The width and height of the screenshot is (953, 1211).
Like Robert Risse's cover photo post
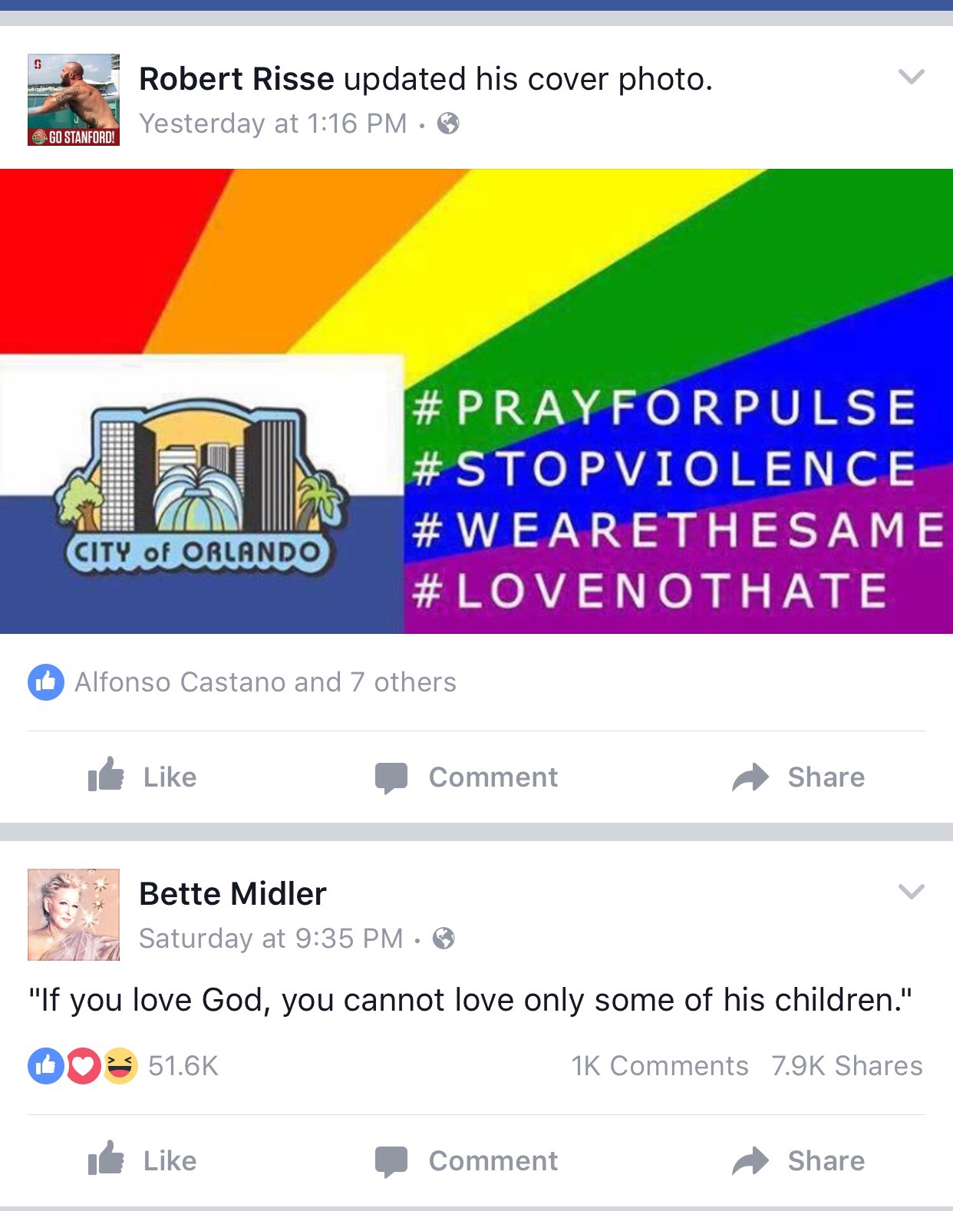(x=142, y=776)
